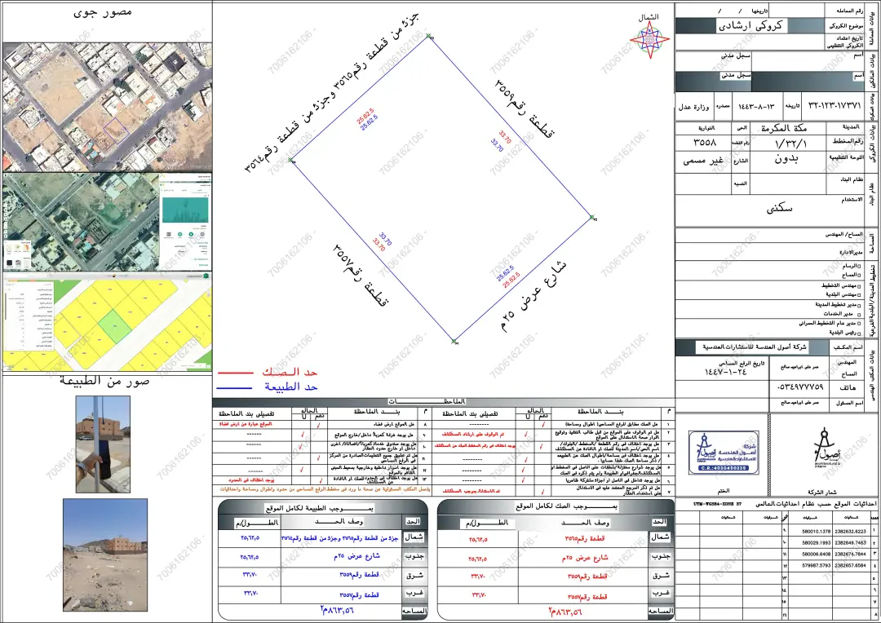This screenshot has height=623, width=881.
Task: Click the red area value ٨٦٣,٥٦م٢
Action: [564, 612]
